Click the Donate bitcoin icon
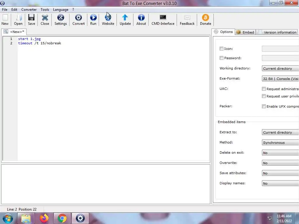299x224 pixels. 205,17
